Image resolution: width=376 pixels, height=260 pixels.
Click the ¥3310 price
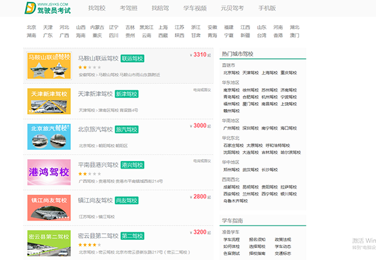[200, 55]
